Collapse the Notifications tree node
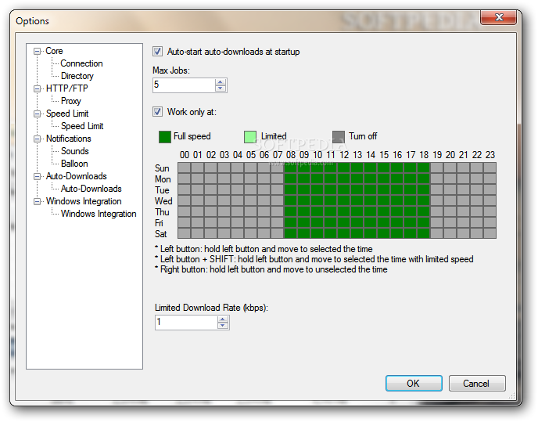538x422 pixels. click(x=37, y=139)
